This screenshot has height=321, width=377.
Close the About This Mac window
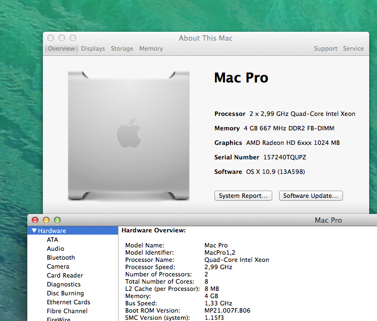51,38
